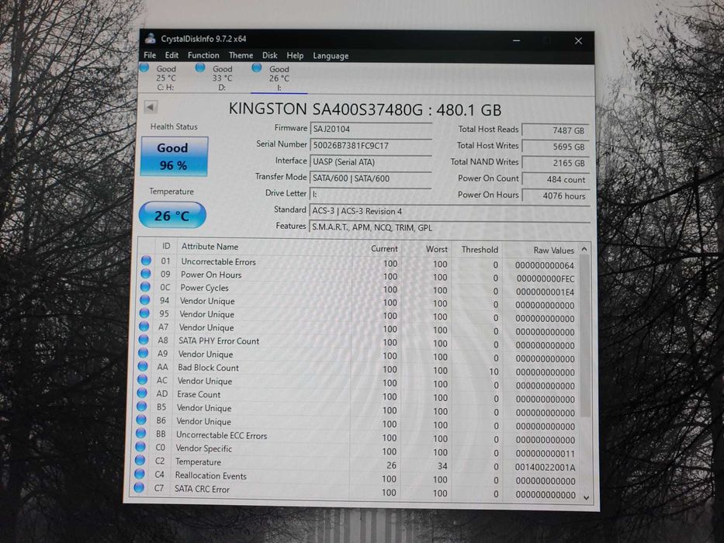
Task: Click the Total Host Reads value 7487 GB
Action: tap(556, 130)
